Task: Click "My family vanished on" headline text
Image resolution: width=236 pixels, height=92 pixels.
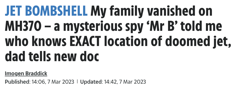Action: pyautogui.click(x=151, y=11)
